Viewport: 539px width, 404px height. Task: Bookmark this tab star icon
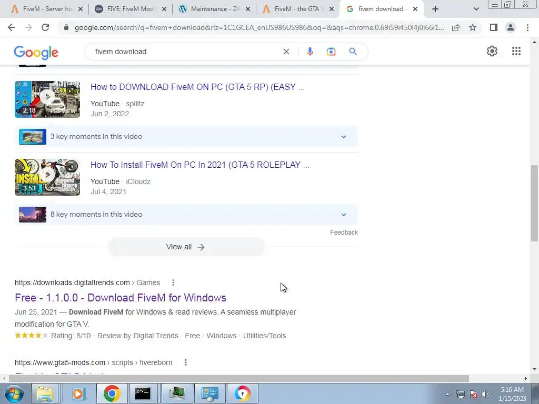(x=473, y=27)
